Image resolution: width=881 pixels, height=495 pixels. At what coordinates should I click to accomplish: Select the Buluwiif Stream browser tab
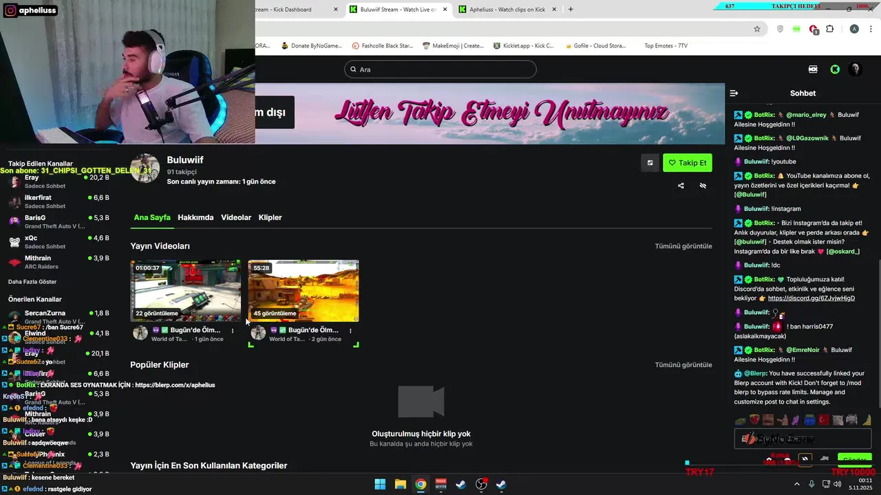(398, 10)
